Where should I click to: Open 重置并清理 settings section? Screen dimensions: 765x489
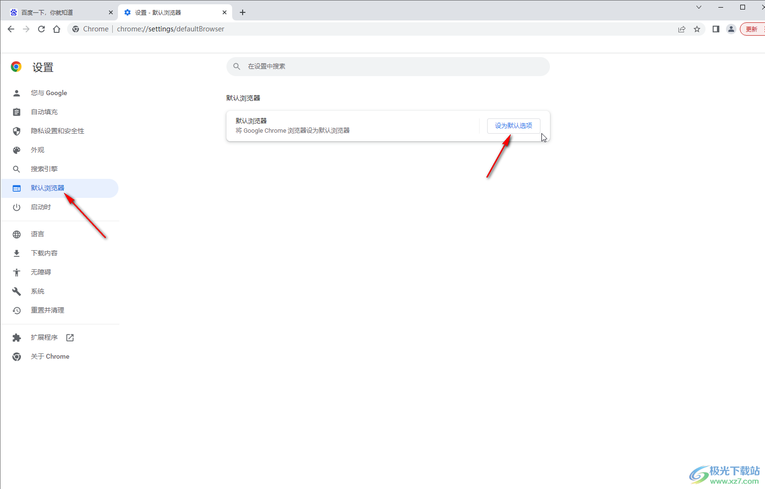pos(59,311)
